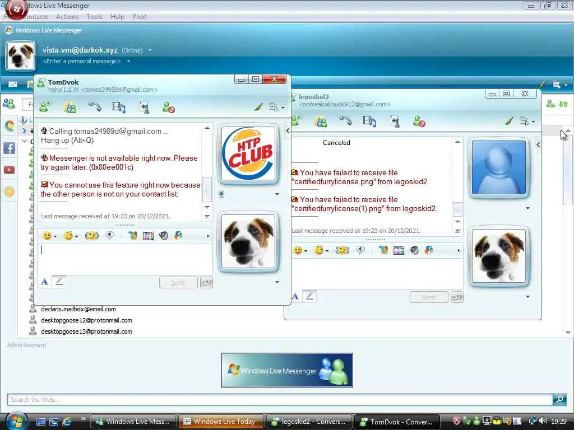Image resolution: width=574 pixels, height=430 pixels.
Task: Click Hang up (Alt+Q) link
Action: pos(67,141)
